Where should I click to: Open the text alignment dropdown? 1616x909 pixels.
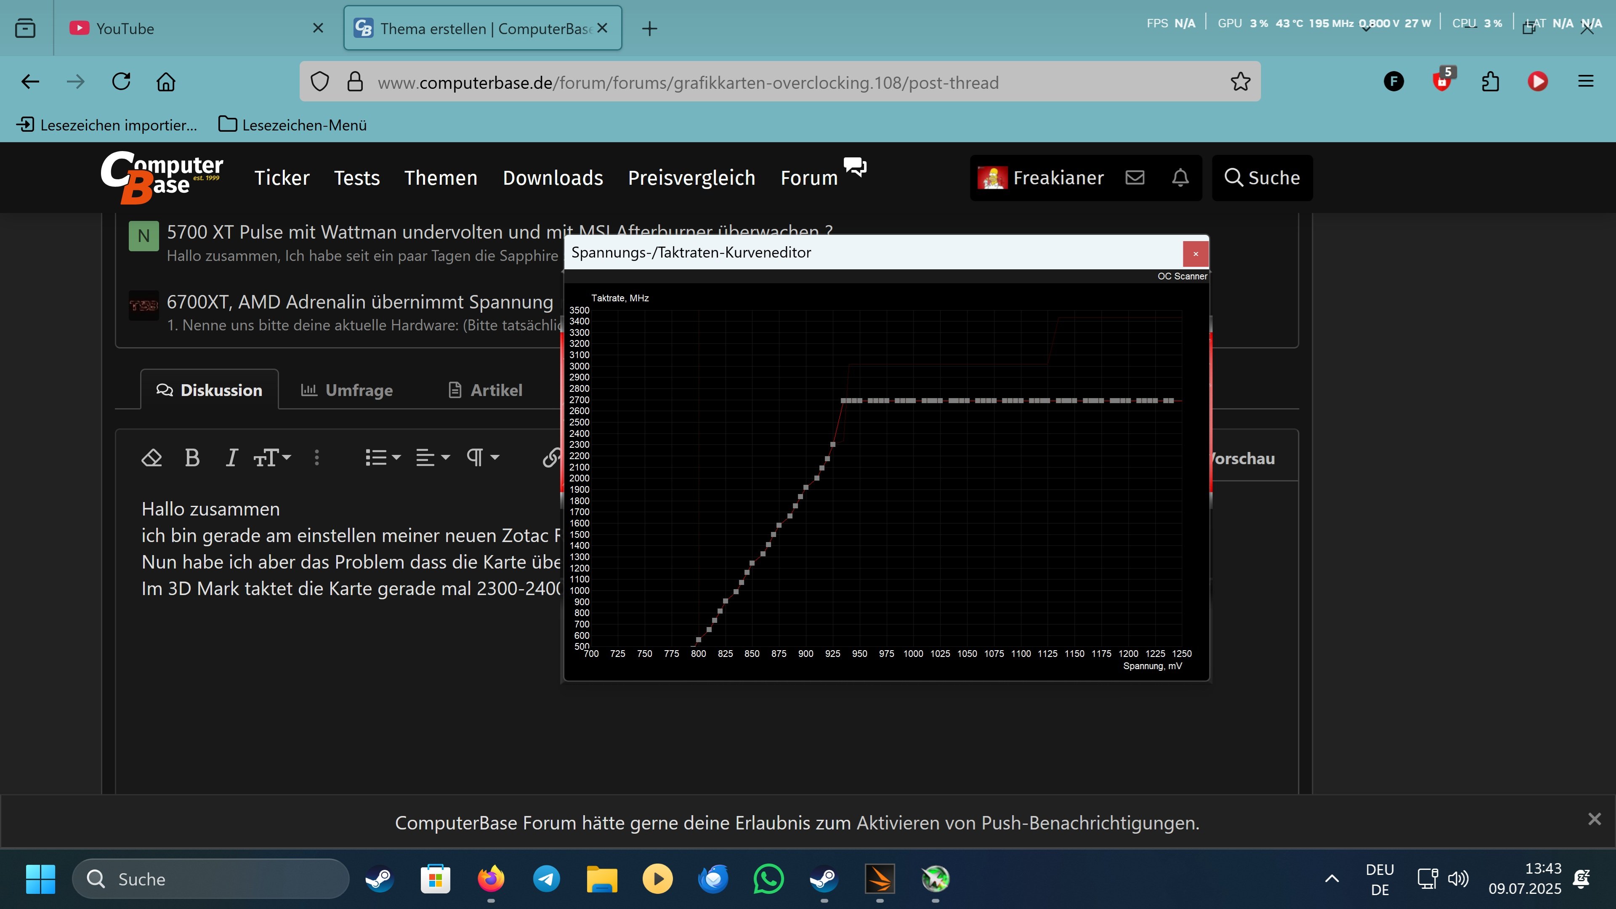[432, 458]
